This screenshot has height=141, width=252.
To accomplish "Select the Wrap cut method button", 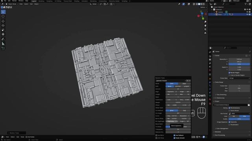I will point(172,110).
